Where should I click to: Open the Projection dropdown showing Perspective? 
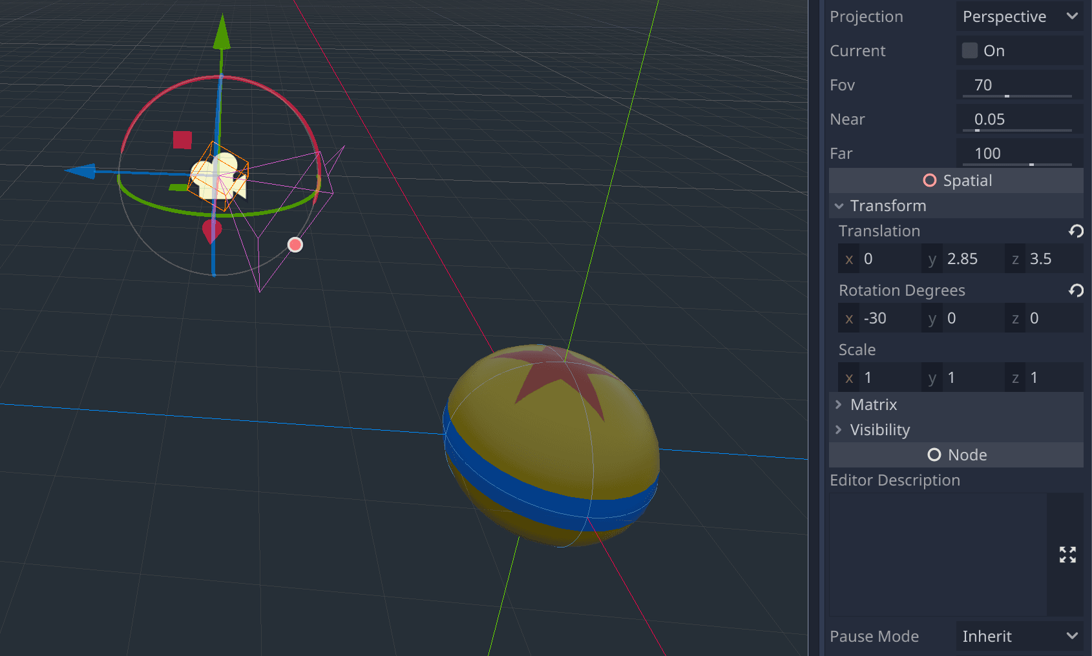(x=1020, y=17)
